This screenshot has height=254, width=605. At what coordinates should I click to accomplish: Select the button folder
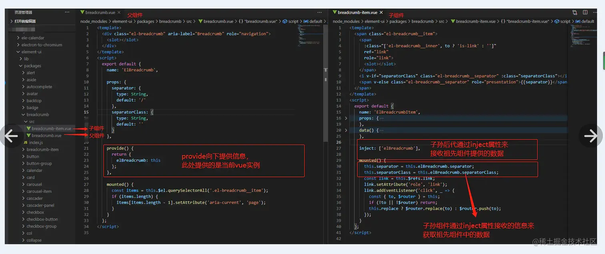tap(33, 157)
